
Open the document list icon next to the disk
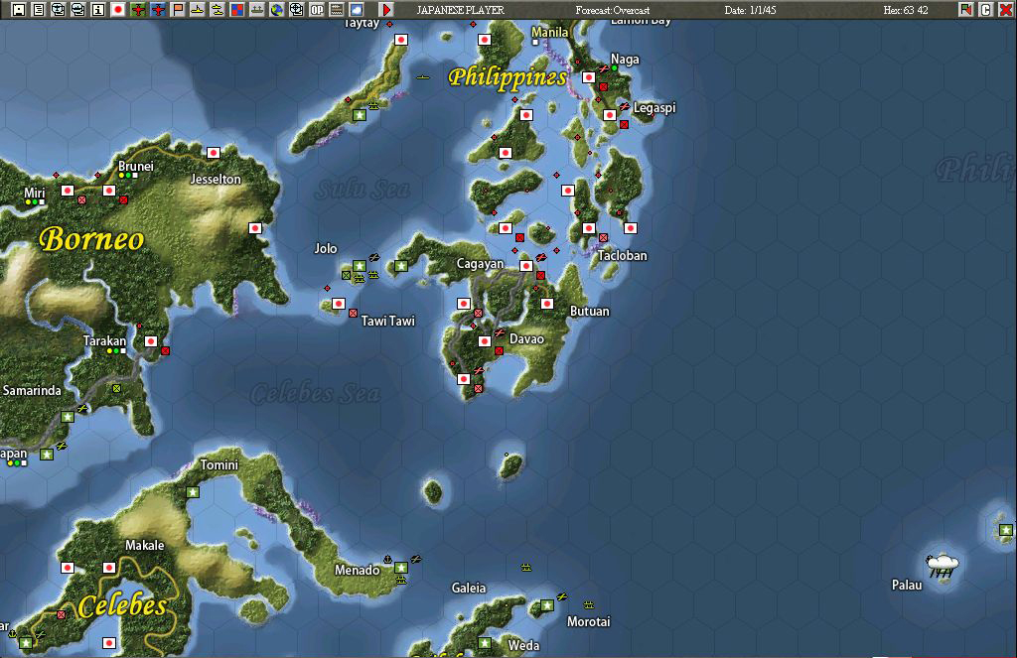[39, 10]
